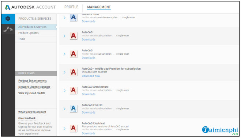Switch to the Profile tab

[71, 7]
